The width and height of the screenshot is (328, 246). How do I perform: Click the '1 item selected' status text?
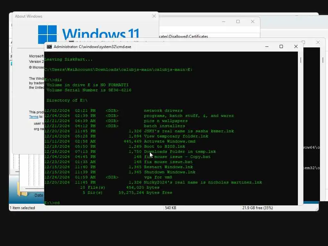[22, 208]
